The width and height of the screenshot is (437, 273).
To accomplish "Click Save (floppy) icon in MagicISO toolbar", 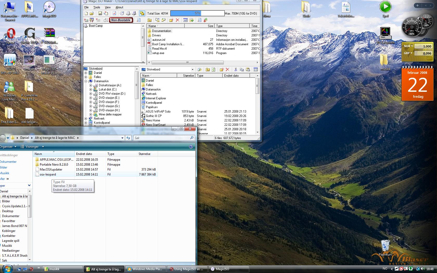I will click(100, 13).
